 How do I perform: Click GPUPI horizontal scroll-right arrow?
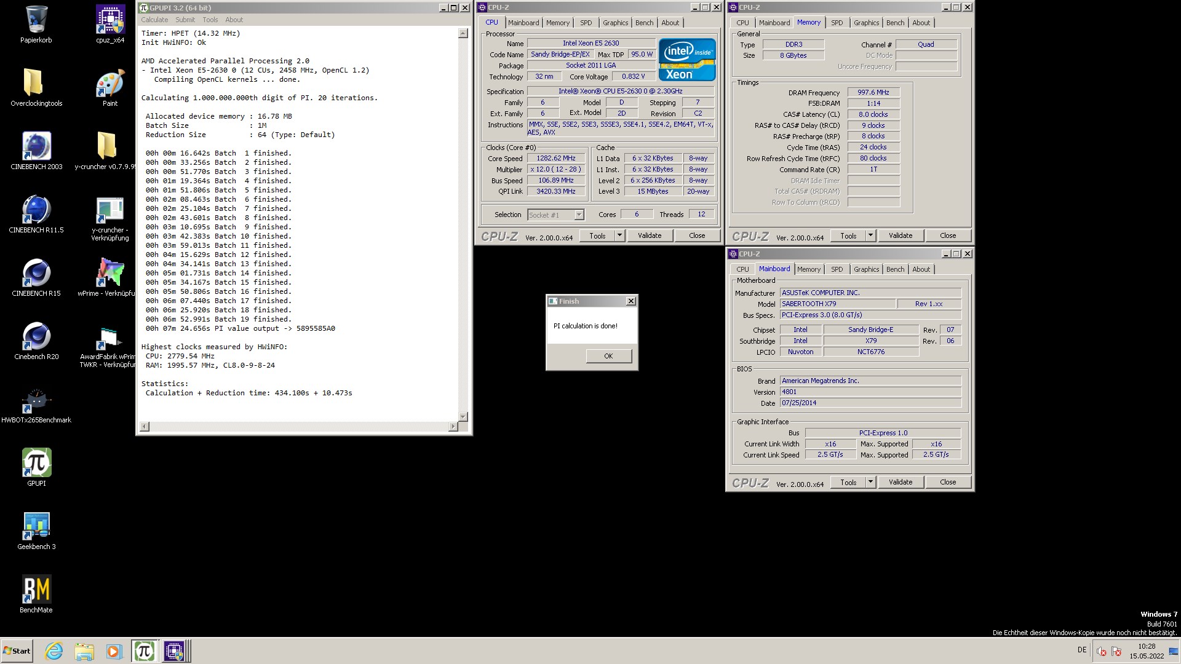[453, 426]
